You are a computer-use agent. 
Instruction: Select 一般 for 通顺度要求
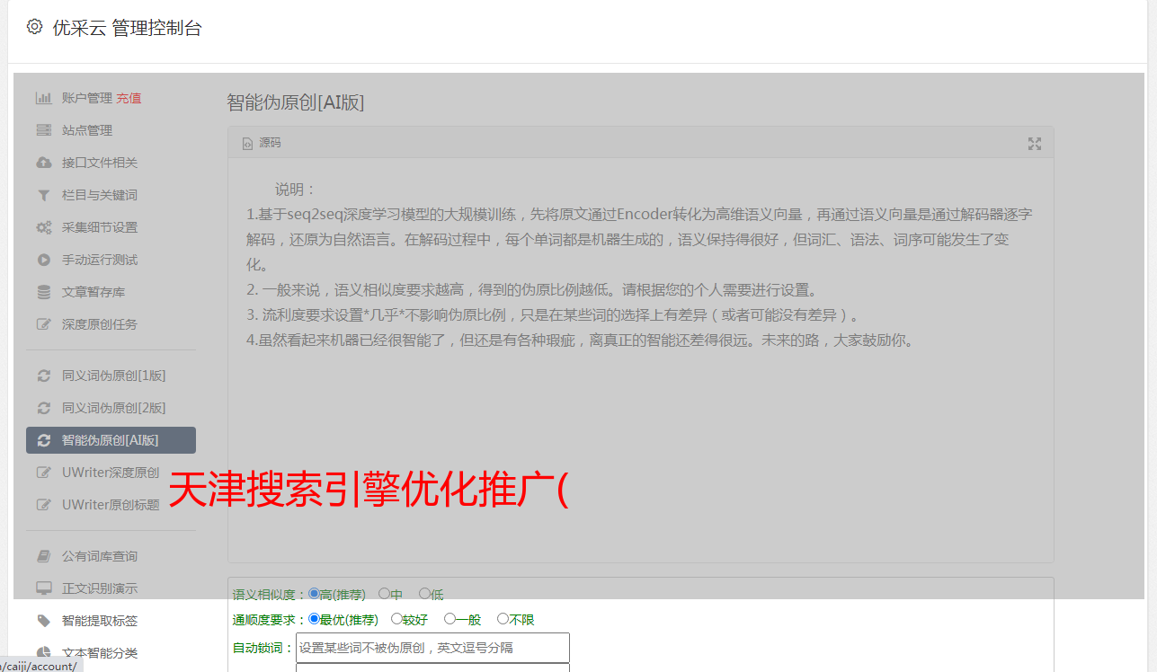(449, 619)
